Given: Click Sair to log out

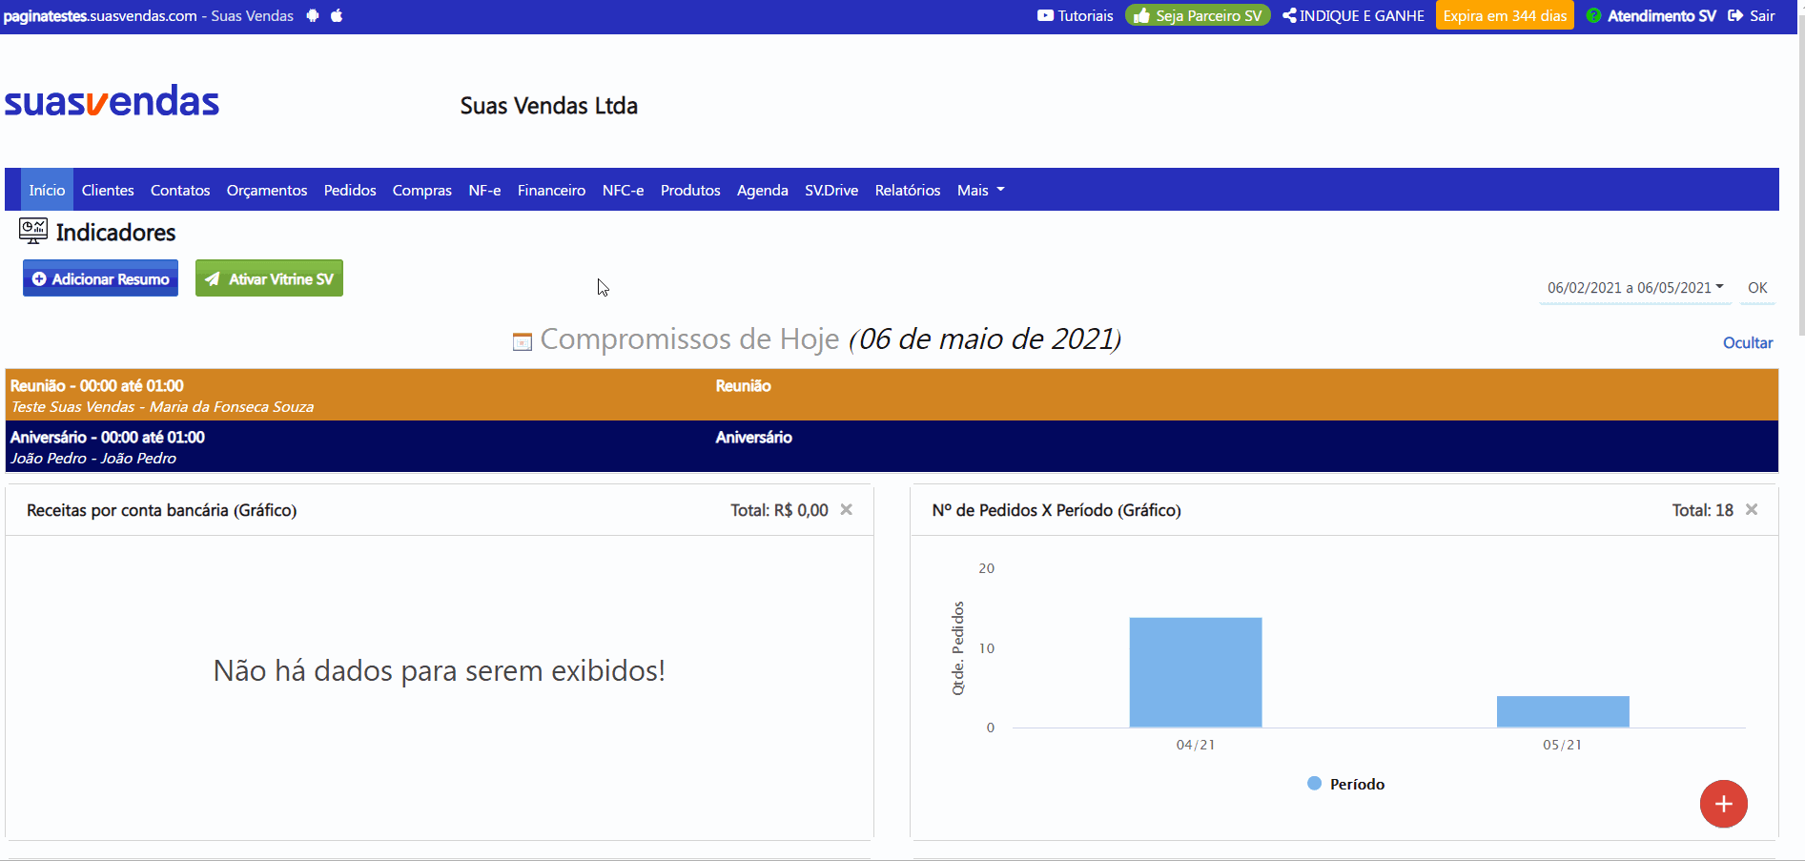Looking at the screenshot, I should 1752,15.
